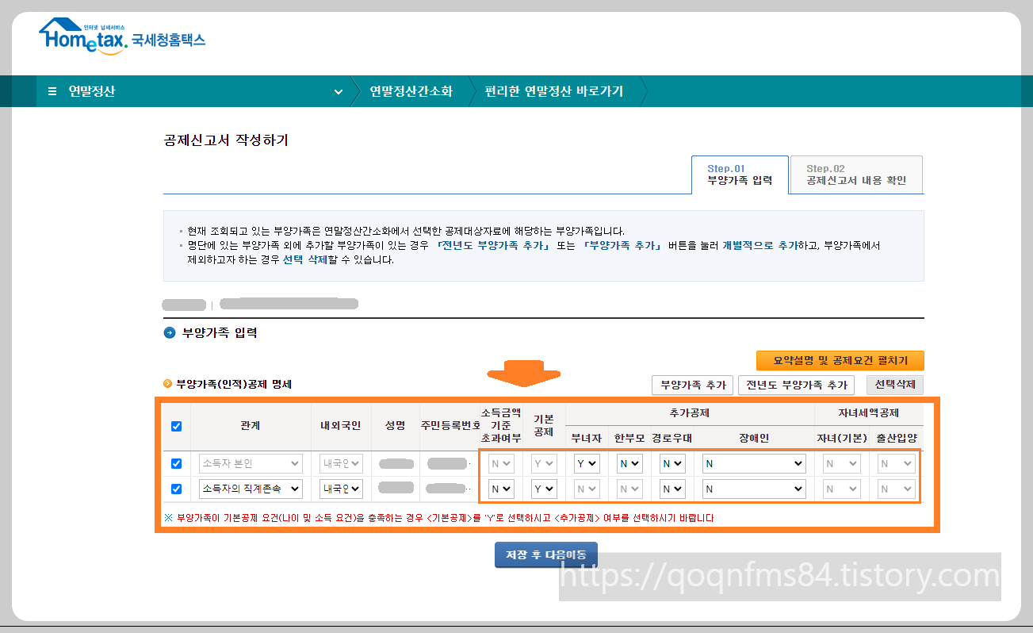Image resolution: width=1033 pixels, height=633 pixels.
Task: Open 소득금액 기준 초과여부 dropdown in 직계존속 row
Action: [x=501, y=489]
